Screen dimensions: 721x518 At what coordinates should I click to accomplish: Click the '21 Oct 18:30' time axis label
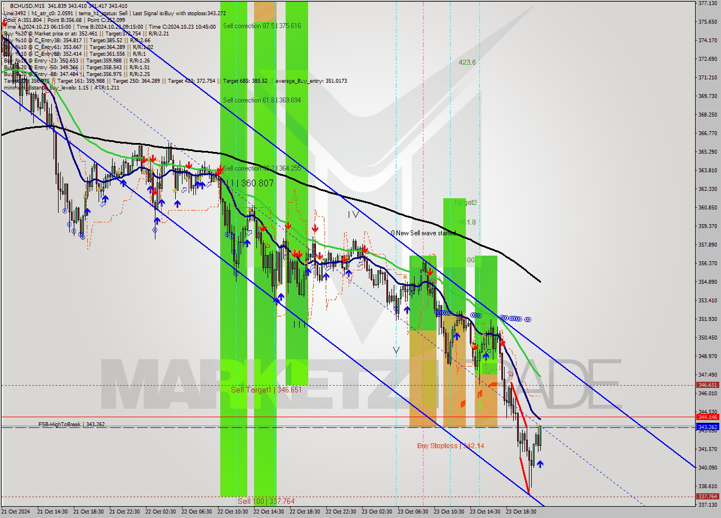point(88,512)
